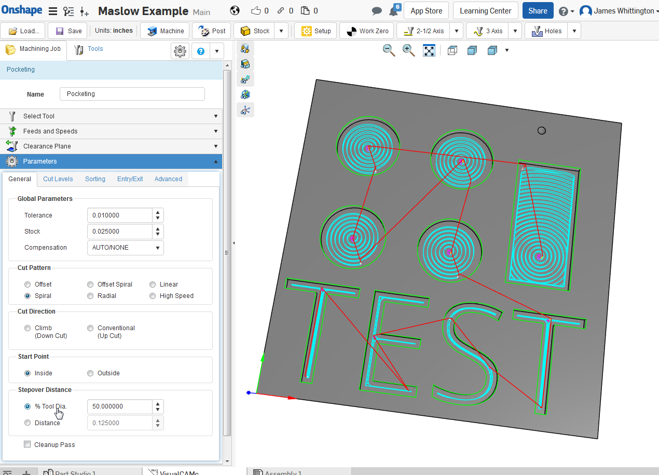Click the insert/add feature icon
This screenshot has width=659, height=475.
point(85,11)
